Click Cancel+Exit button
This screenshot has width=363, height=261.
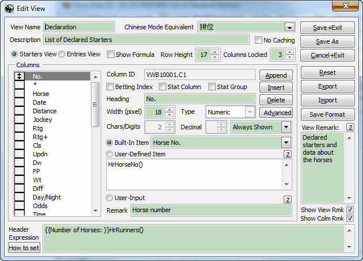pyautogui.click(x=327, y=55)
